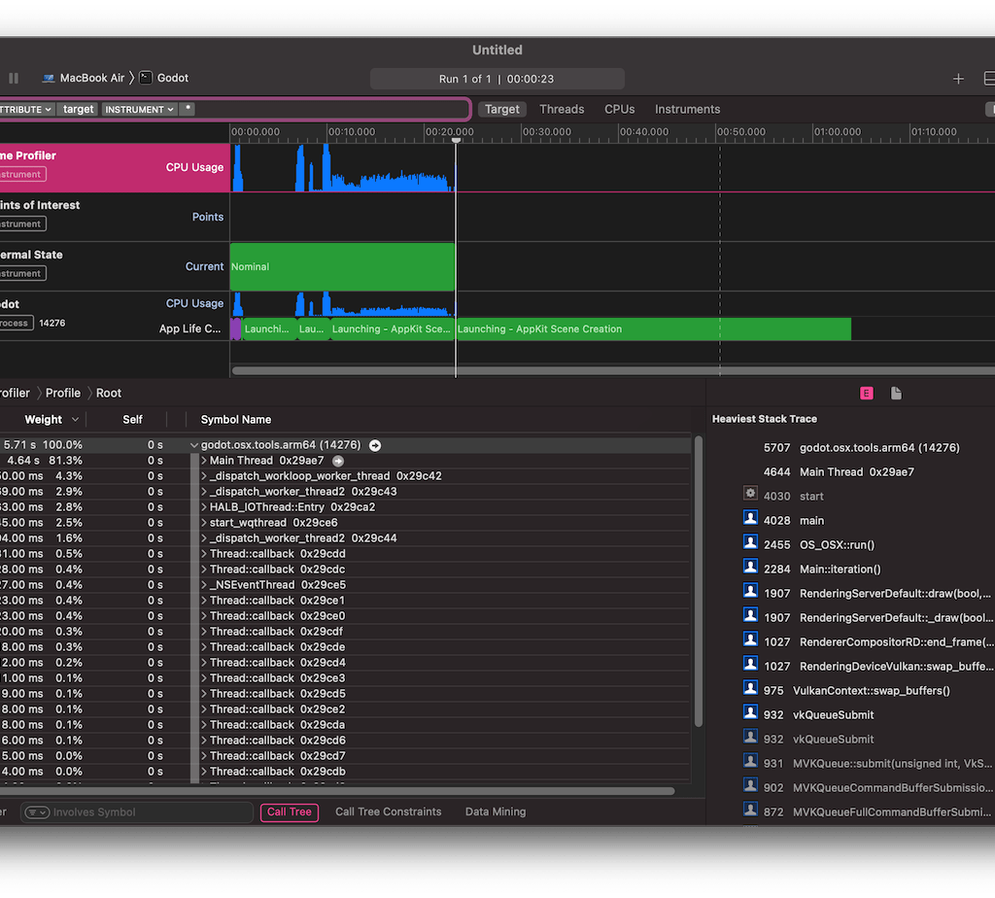Open the ATTRIBUTE filter dropdown
The width and height of the screenshot is (995, 898).
pos(27,109)
